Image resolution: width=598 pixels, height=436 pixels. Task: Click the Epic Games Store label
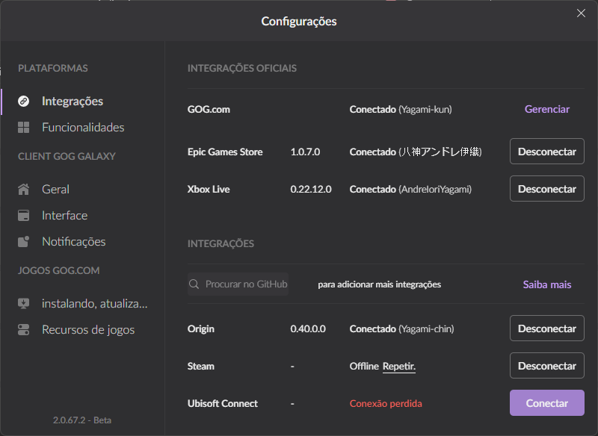click(x=225, y=152)
